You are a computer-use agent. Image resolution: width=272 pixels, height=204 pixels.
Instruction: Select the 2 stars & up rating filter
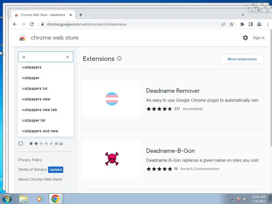tap(21, 143)
